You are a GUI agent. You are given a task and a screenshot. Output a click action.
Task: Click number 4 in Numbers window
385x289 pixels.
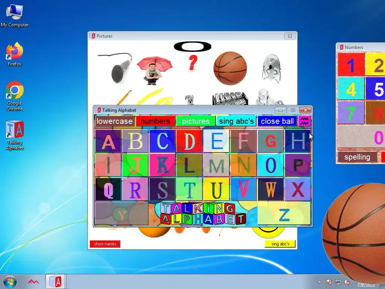point(351,88)
